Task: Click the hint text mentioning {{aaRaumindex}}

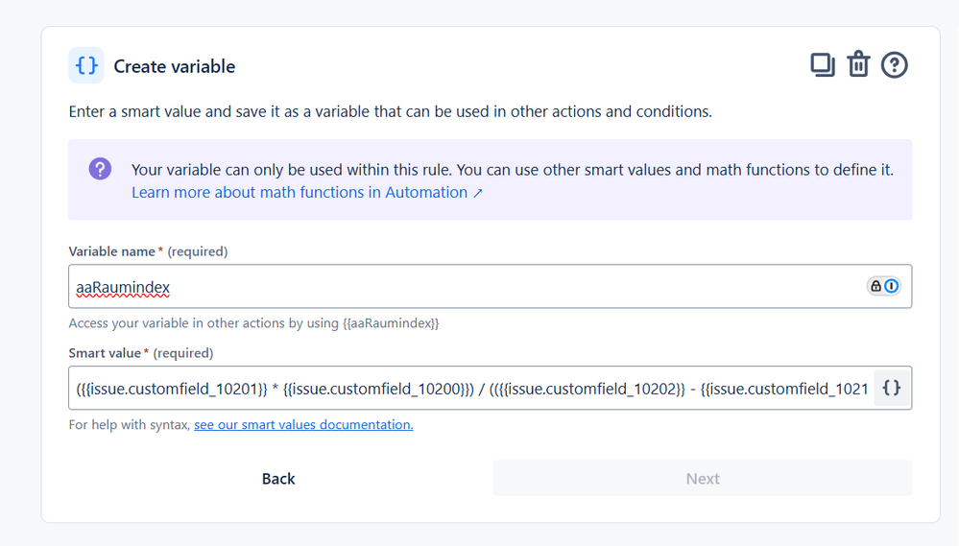Action: (253, 323)
